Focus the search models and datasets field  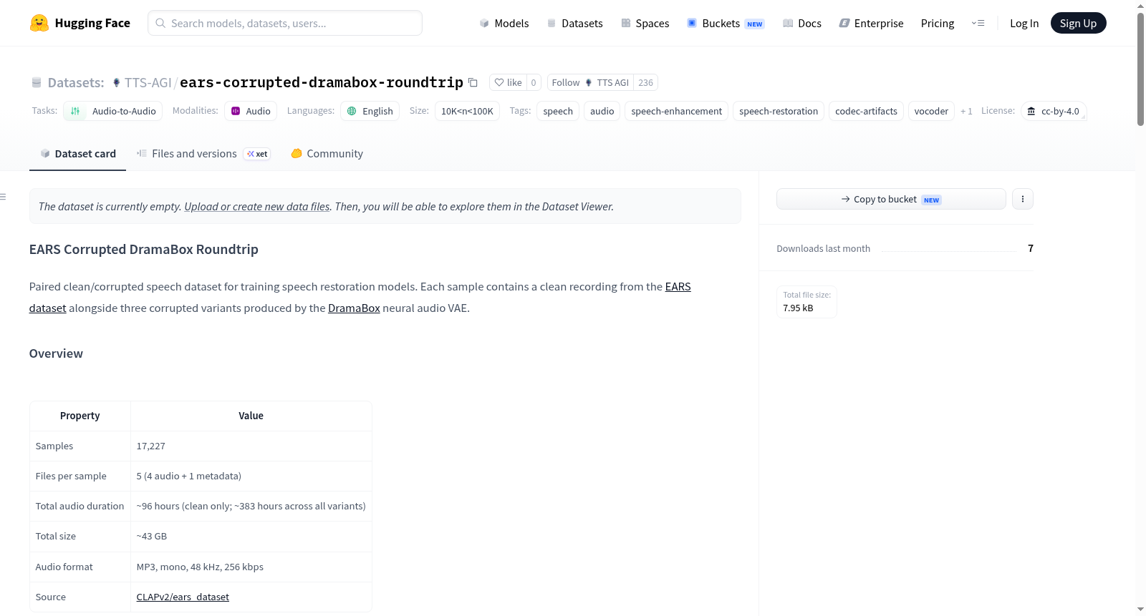click(285, 23)
